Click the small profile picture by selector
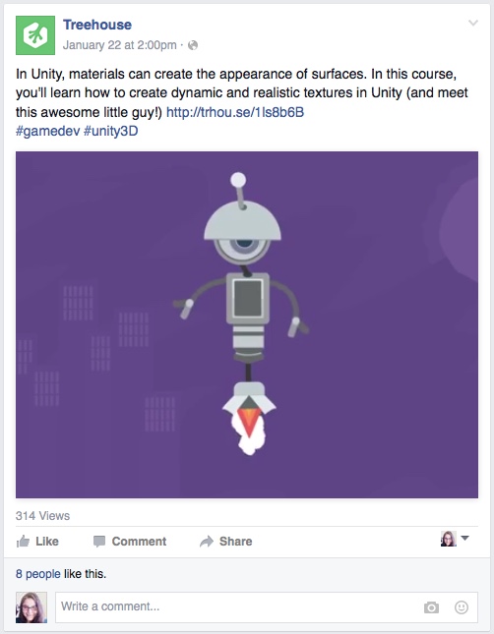The image size is (494, 634). 449,539
